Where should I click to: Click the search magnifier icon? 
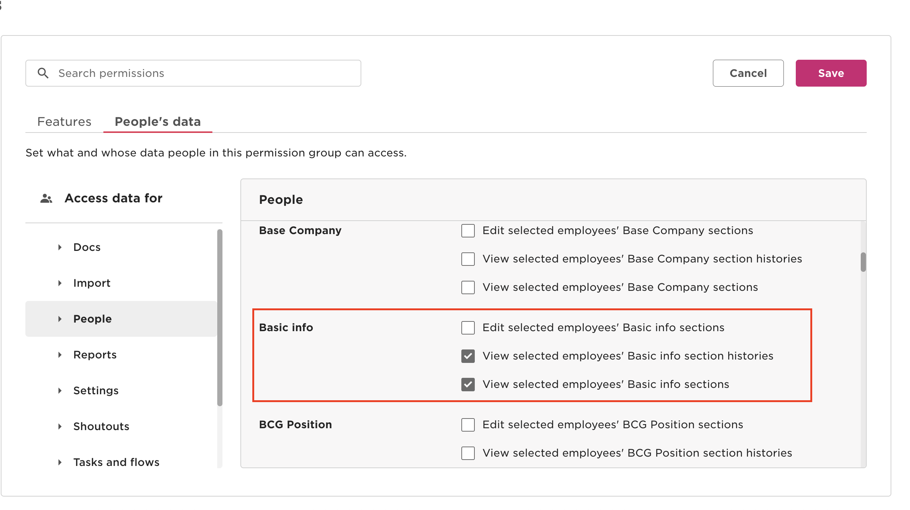(43, 73)
